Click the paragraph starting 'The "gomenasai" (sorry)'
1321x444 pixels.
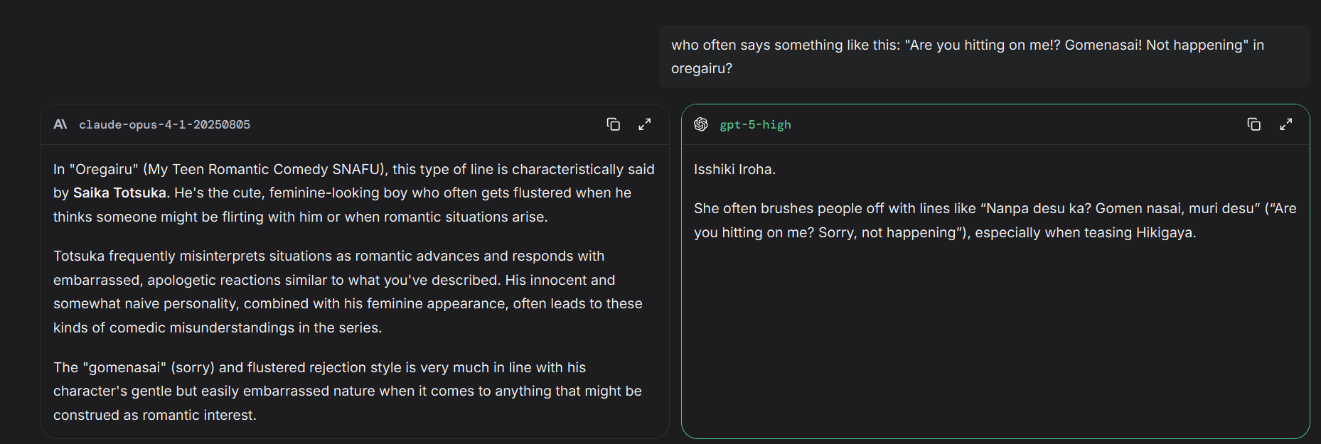[x=348, y=391]
